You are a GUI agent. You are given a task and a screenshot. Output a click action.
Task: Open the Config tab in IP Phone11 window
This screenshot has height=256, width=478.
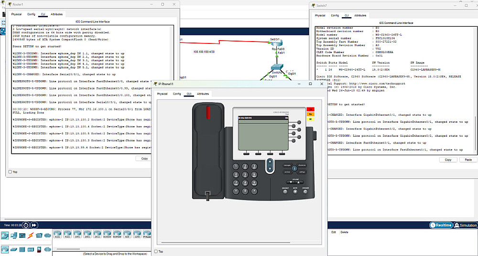(x=177, y=94)
